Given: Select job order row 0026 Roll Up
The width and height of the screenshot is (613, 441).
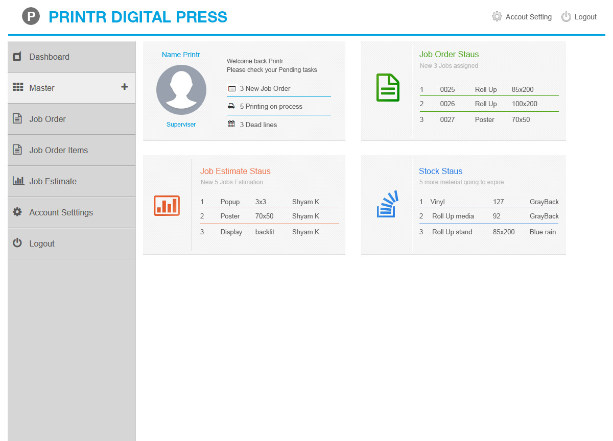Looking at the screenshot, I should coord(488,104).
